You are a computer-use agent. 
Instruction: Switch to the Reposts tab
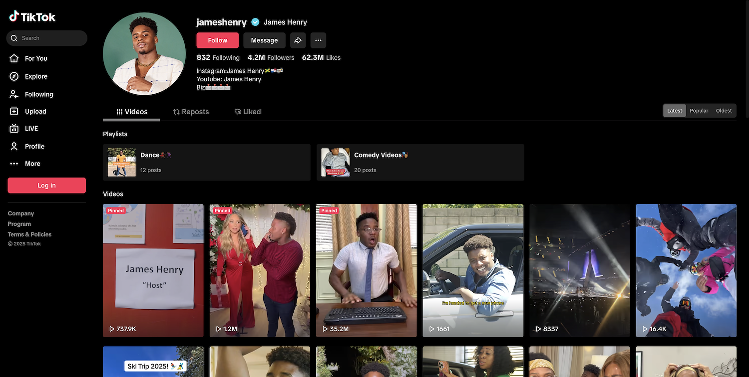click(x=191, y=112)
